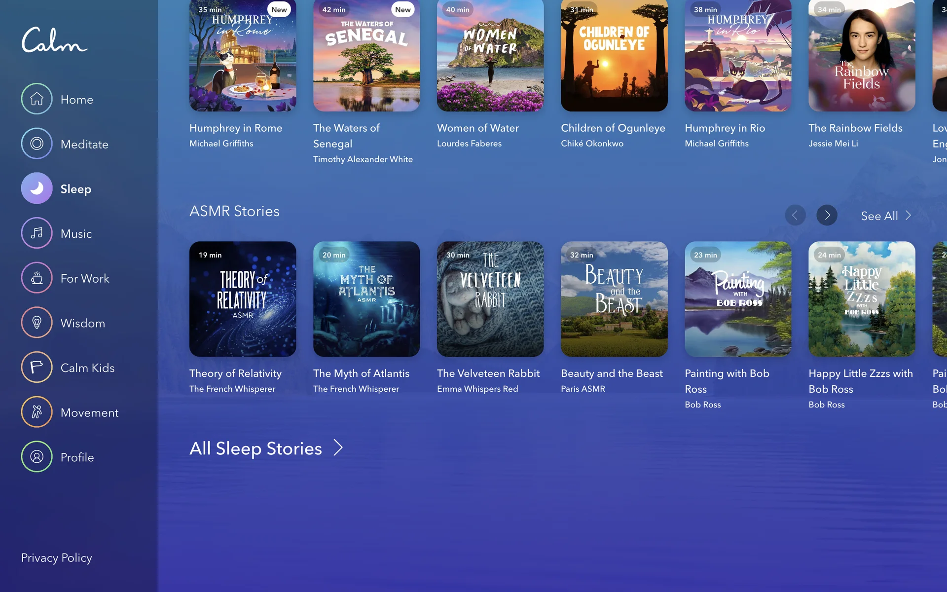The height and width of the screenshot is (592, 947).
Task: Open Home via house icon
Action: 36,99
